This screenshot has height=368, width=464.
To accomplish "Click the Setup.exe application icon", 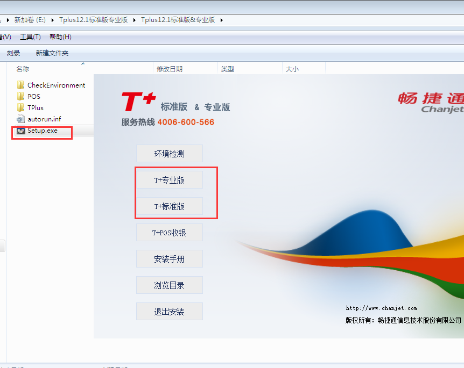I will tap(21, 131).
